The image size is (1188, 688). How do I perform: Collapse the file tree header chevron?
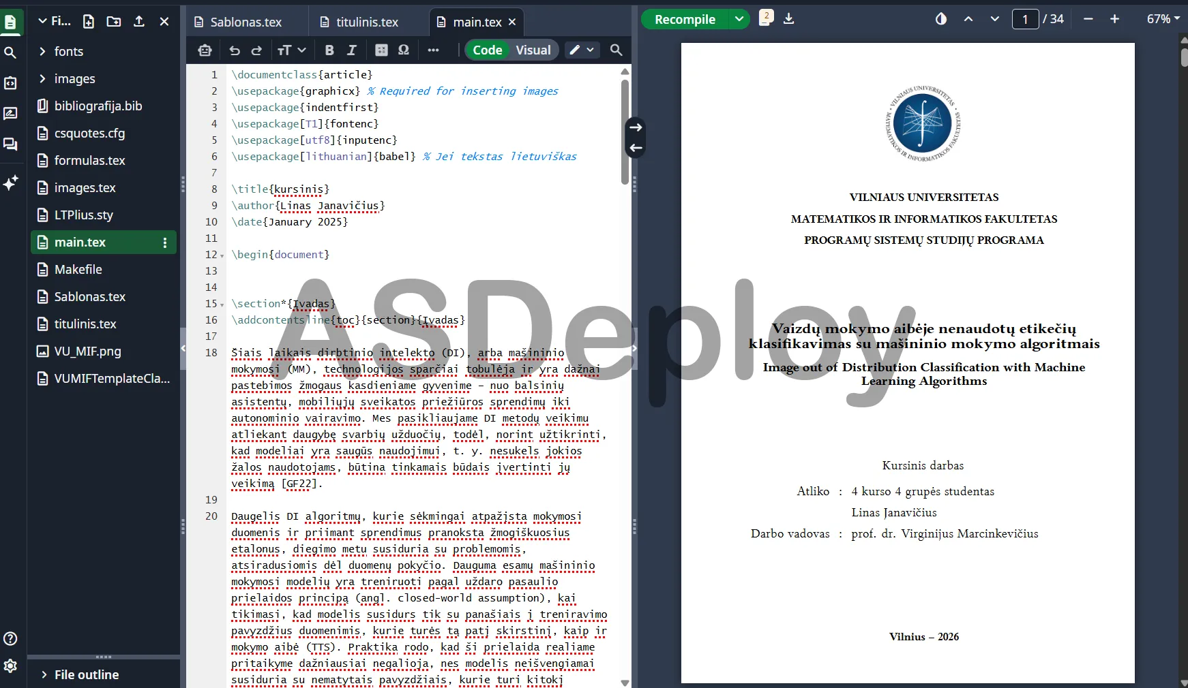[43, 21]
